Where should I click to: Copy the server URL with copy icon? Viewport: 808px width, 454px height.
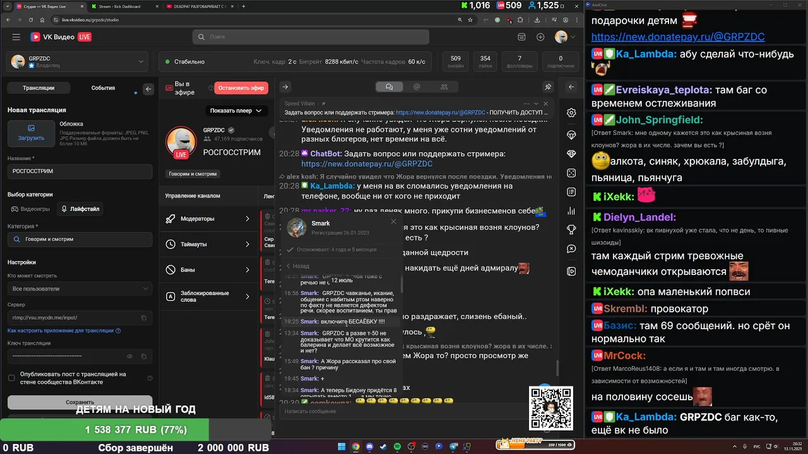click(144, 318)
